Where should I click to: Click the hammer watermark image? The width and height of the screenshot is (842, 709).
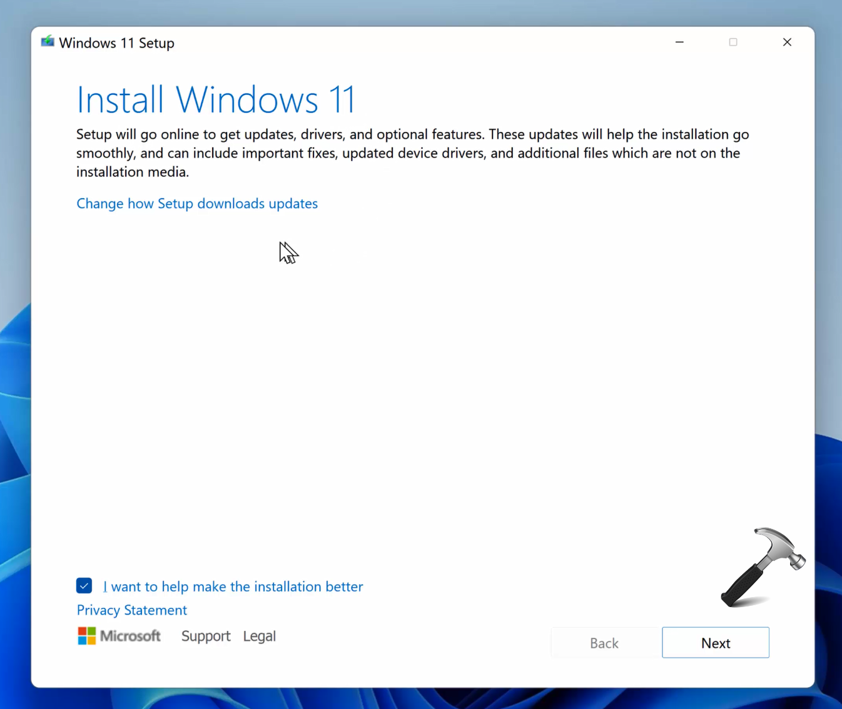763,566
